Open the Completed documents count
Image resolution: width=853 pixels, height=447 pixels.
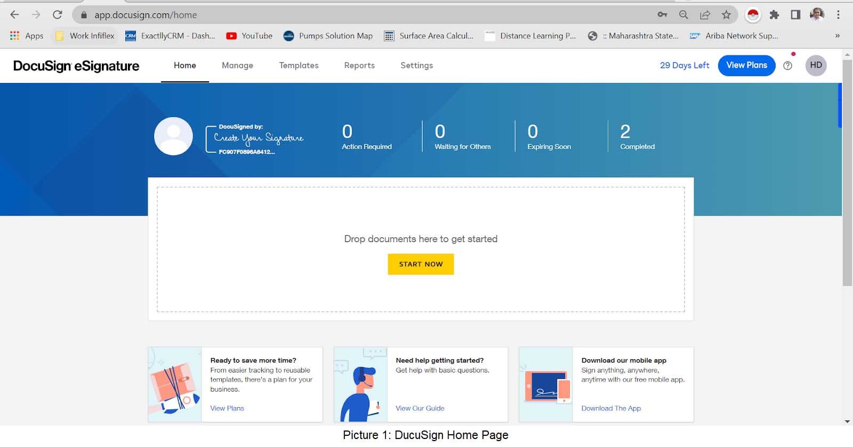(x=637, y=137)
